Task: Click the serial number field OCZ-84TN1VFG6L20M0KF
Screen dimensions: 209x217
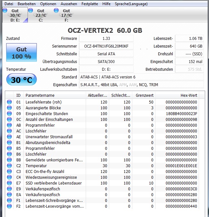Action: [106, 46]
